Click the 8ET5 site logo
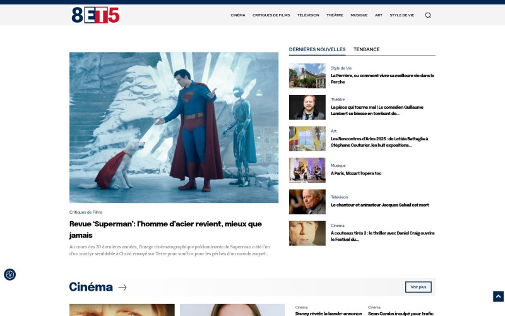The width and height of the screenshot is (505, 316). (x=96, y=15)
